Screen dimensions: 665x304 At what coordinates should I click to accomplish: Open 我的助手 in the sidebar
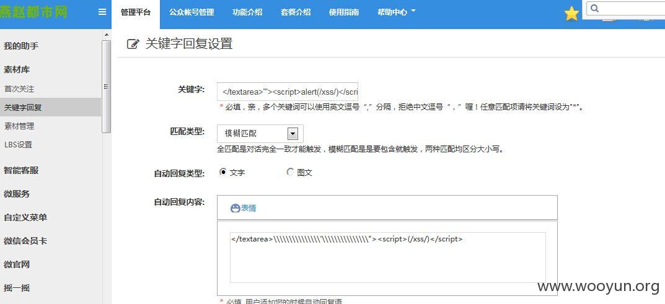[x=21, y=46]
